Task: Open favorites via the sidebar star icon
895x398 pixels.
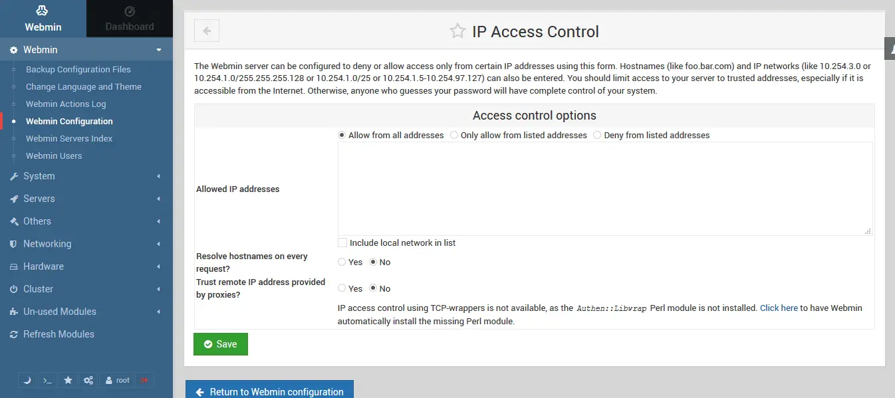Action: pyautogui.click(x=68, y=380)
